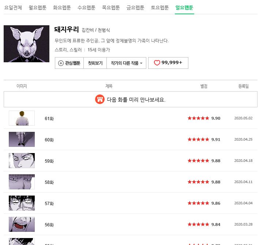This screenshot has height=245, width=263.
Task: Open the 요일전체 tab
Action: point(13,8)
